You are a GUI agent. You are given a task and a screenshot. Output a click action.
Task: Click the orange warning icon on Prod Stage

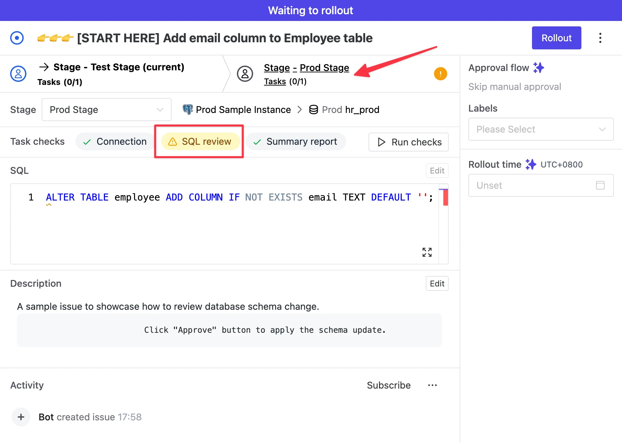440,74
